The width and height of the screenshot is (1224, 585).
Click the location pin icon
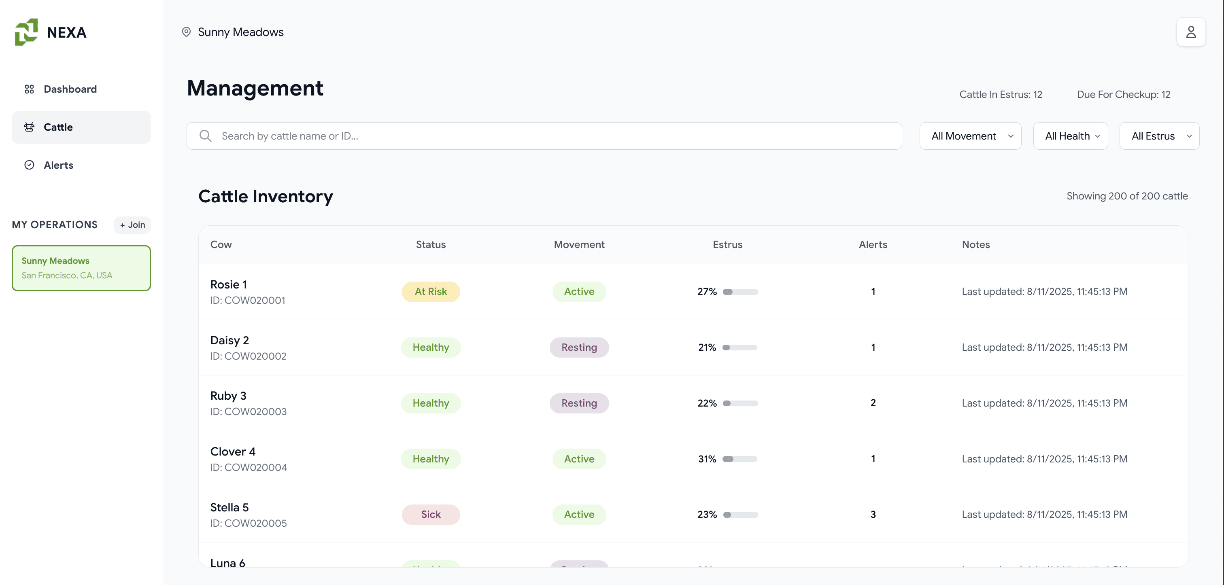[186, 32]
